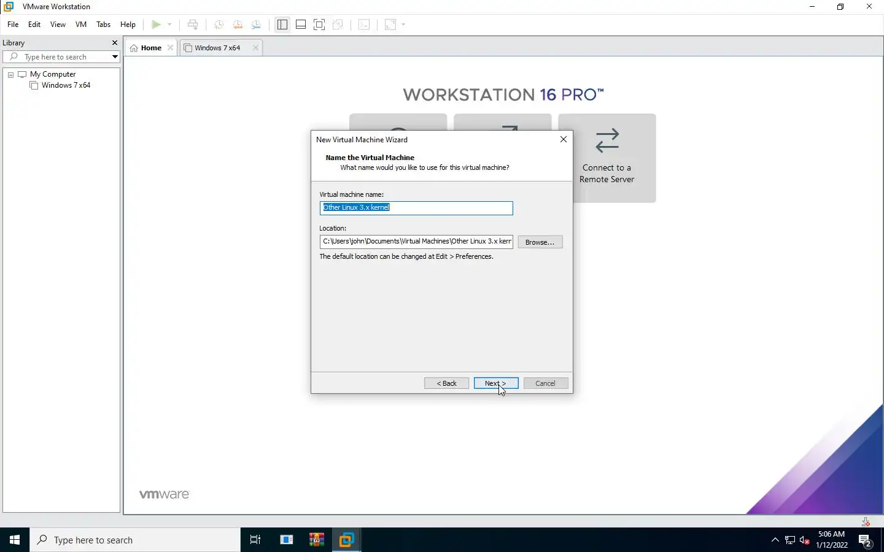Open the power options dropdown arrow

(169, 25)
